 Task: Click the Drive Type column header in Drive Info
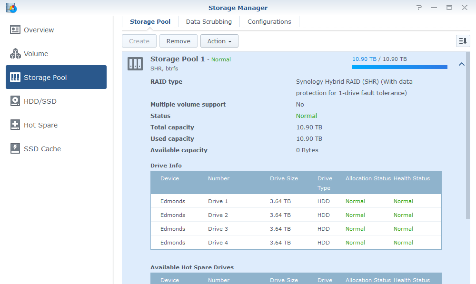(325, 183)
